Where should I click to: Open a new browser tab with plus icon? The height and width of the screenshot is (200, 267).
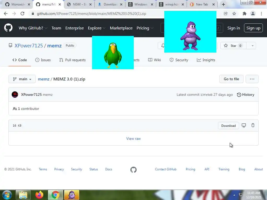(223, 4)
